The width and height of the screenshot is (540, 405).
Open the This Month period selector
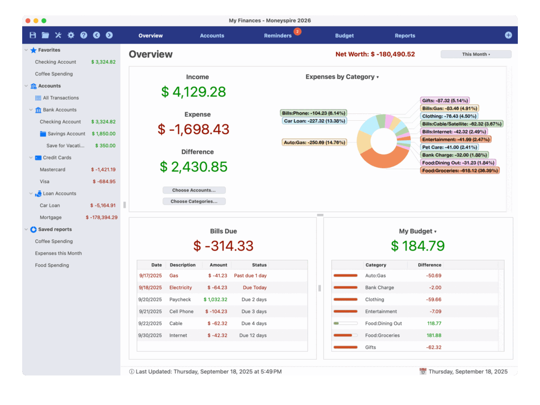[x=475, y=54]
